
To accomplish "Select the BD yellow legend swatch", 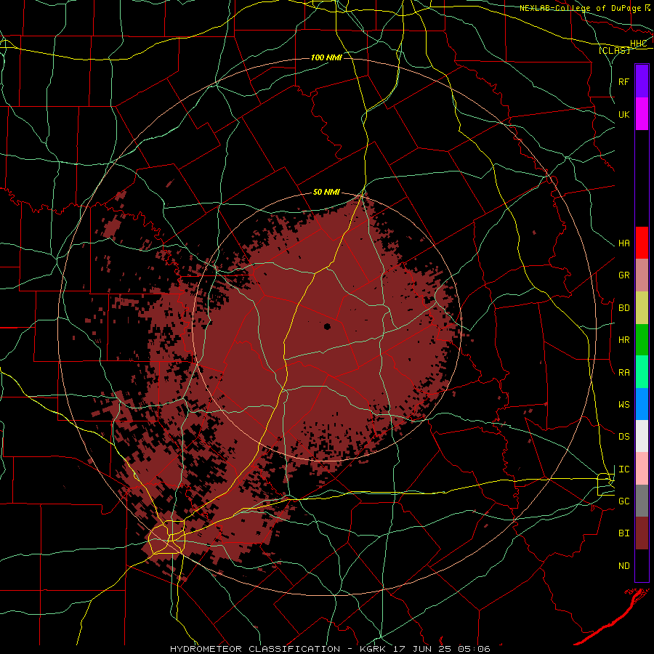I will click(642, 308).
